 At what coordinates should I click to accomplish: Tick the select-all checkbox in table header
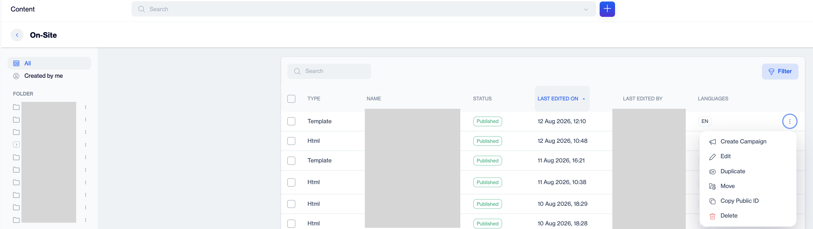tap(291, 99)
